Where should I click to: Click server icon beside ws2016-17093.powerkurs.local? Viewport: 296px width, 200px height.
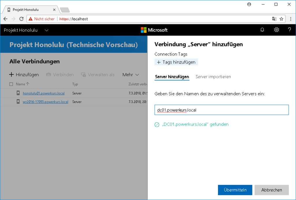(18, 102)
